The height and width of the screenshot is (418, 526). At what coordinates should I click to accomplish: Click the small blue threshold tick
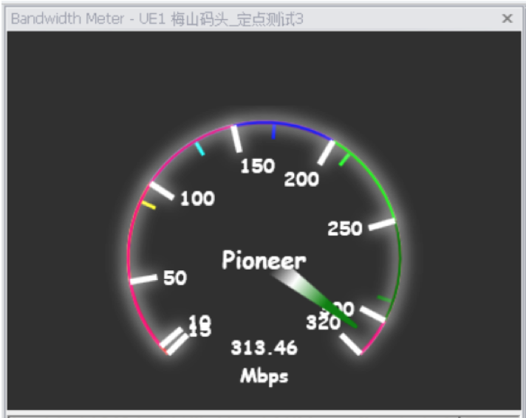274,132
